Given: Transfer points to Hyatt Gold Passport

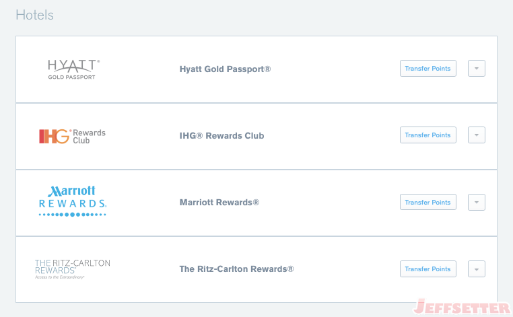Looking at the screenshot, I should 428,69.
